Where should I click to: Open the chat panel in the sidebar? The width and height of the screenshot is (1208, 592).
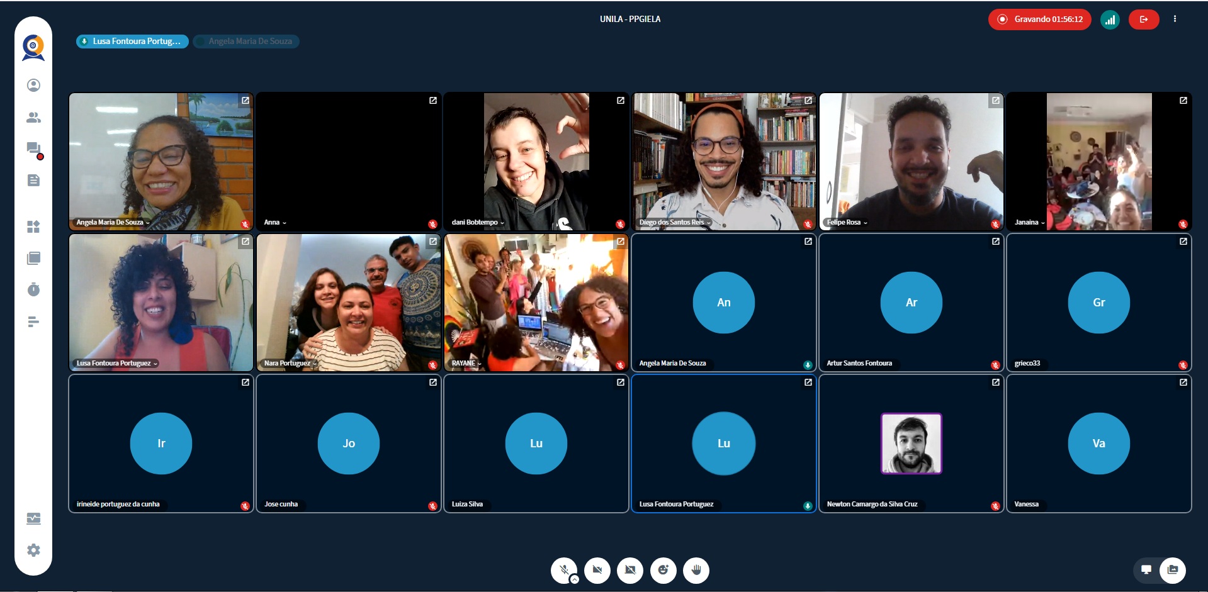point(33,148)
